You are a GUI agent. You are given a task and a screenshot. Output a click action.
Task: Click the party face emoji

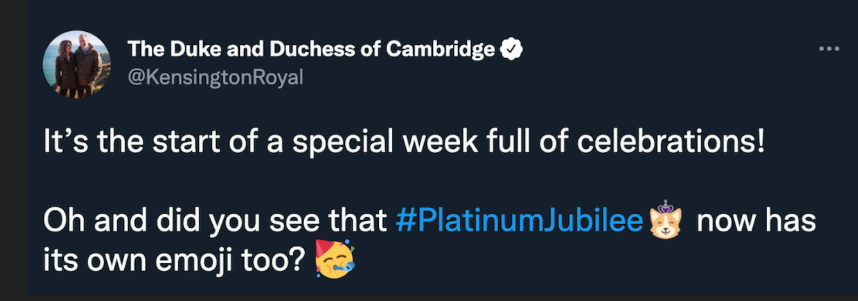pyautogui.click(x=335, y=259)
